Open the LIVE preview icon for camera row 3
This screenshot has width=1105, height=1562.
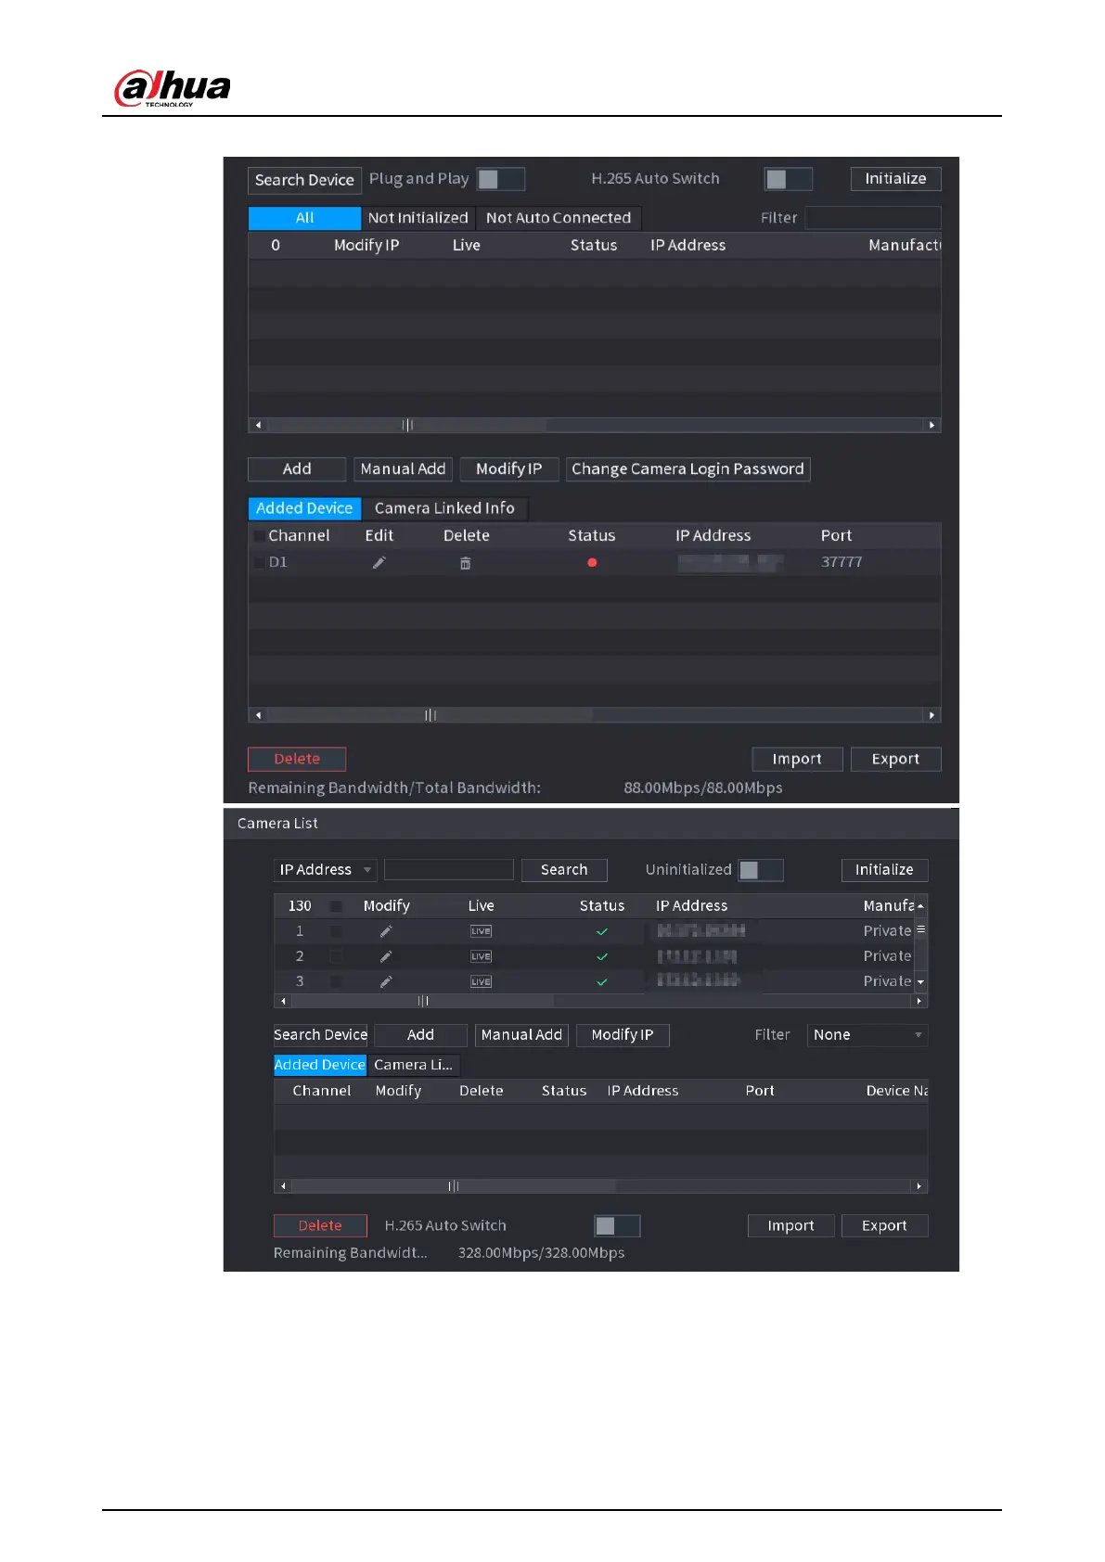[481, 981]
